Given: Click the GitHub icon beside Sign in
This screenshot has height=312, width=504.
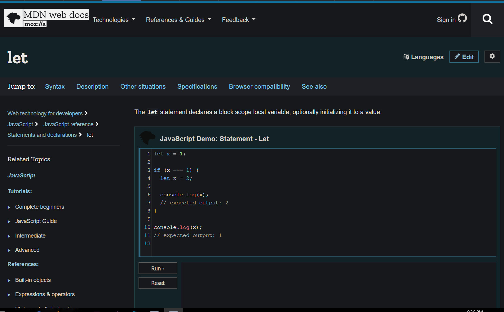Looking at the screenshot, I should (462, 18).
